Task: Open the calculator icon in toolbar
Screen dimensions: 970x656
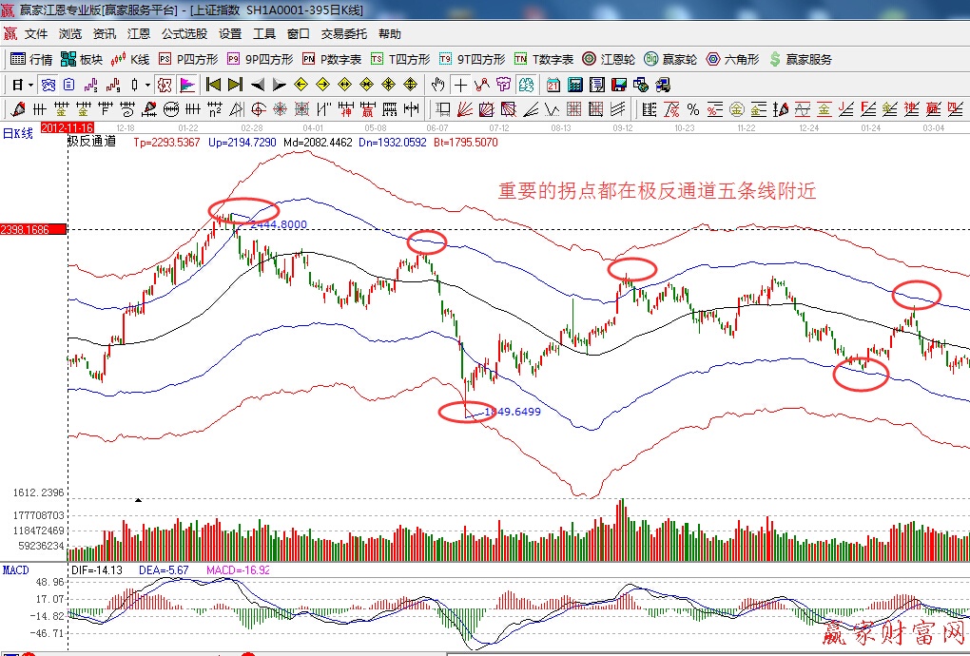Action: (x=575, y=85)
